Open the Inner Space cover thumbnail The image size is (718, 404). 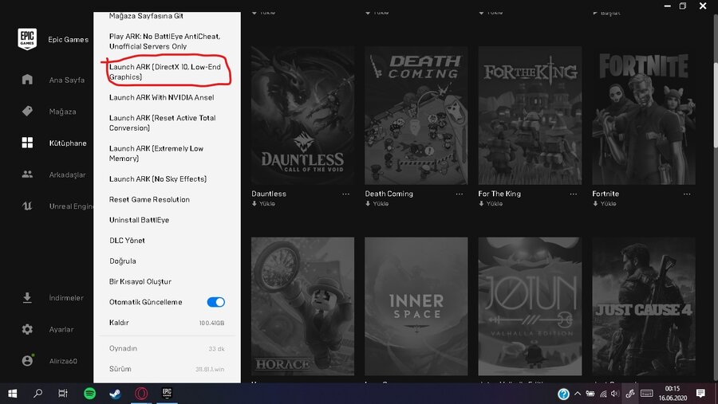pos(416,306)
